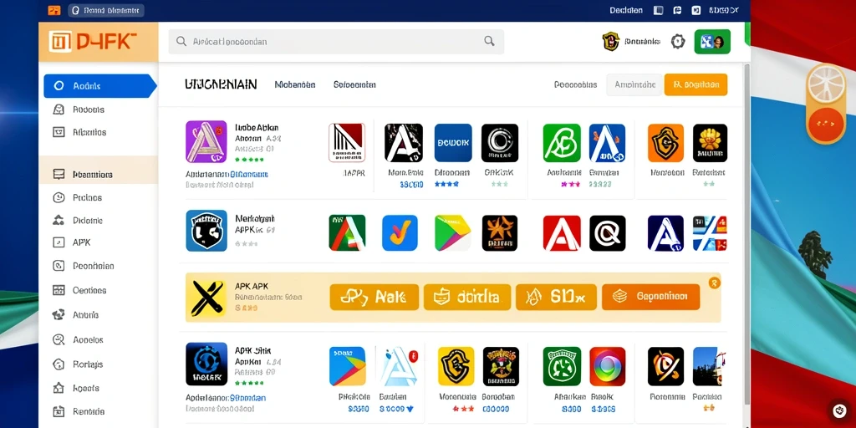Open the play triangle icon on blue background
Viewport: 856px width, 428px height.
(347, 366)
